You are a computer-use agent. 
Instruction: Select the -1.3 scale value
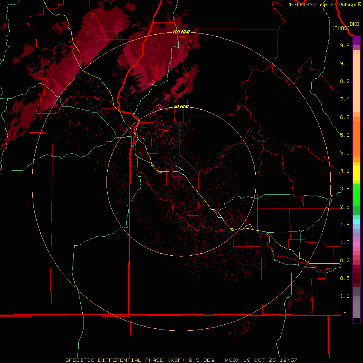click(x=343, y=296)
